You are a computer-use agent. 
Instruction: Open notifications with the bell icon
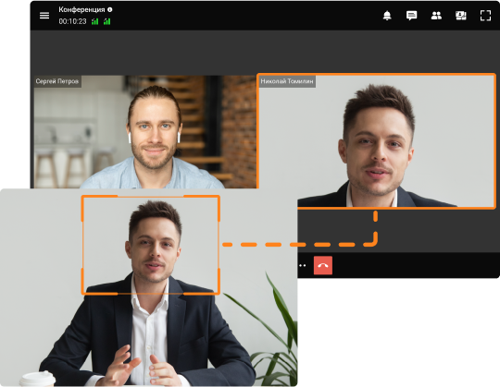coord(387,16)
